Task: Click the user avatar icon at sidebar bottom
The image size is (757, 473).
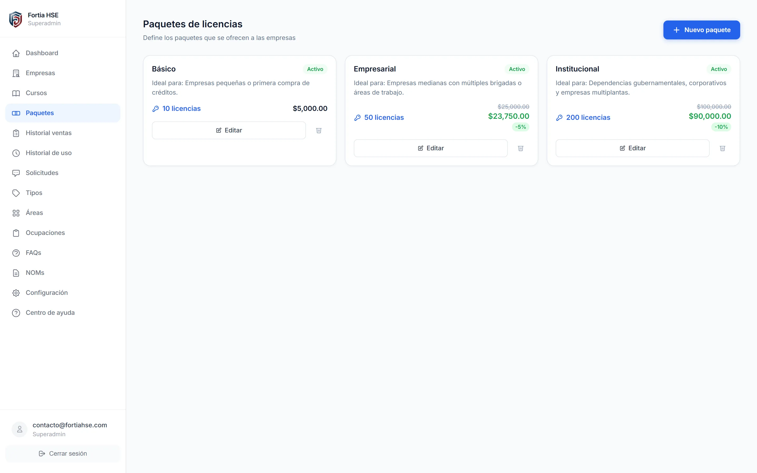Action: coord(19,429)
